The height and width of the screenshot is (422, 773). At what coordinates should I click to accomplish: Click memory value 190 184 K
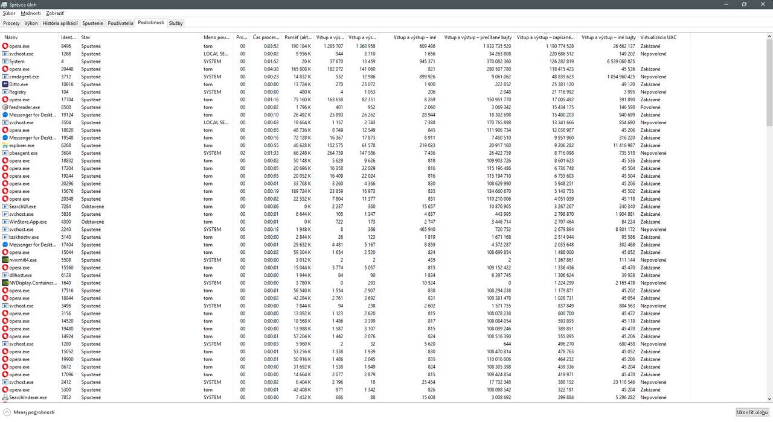click(301, 46)
